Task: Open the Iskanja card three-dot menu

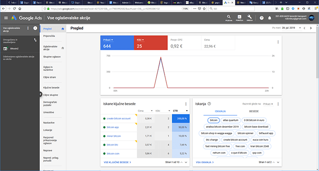Action: 278,104
